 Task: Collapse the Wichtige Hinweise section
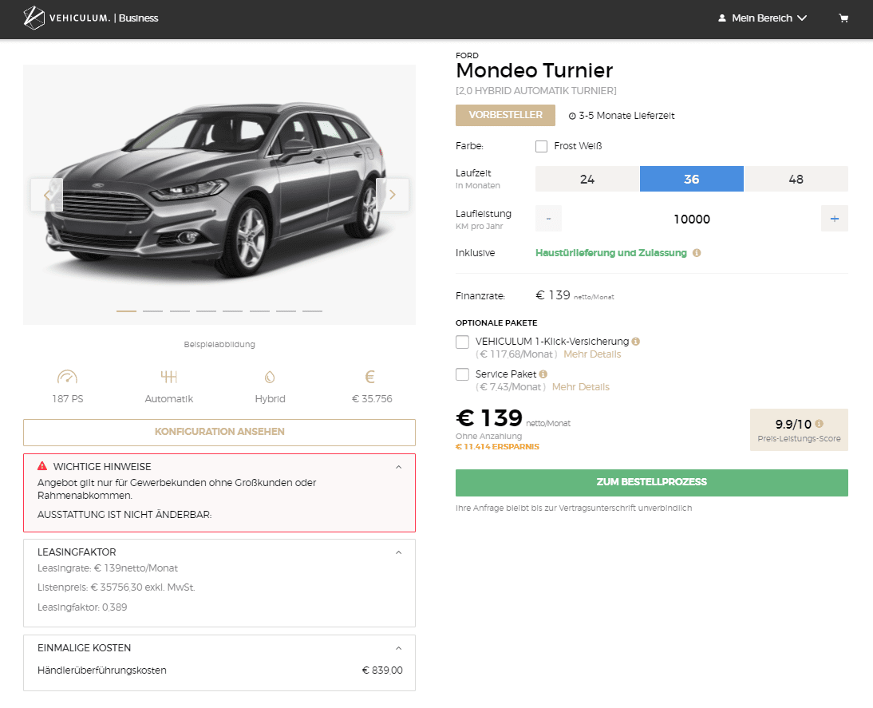coord(399,467)
